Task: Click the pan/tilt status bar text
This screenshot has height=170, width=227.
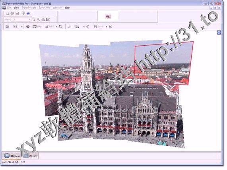Action: (14, 162)
